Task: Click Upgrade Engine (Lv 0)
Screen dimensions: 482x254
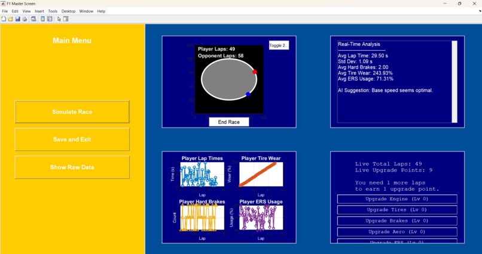Action: click(397, 199)
